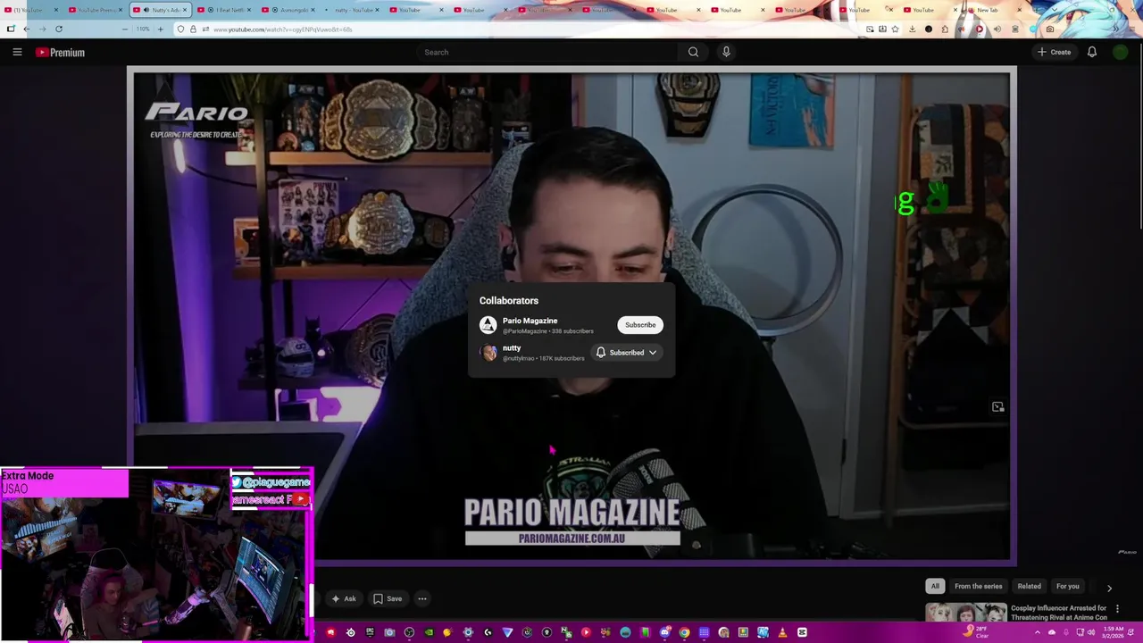Bookmark this page with the star
This screenshot has height=643, width=1143.
(x=895, y=29)
